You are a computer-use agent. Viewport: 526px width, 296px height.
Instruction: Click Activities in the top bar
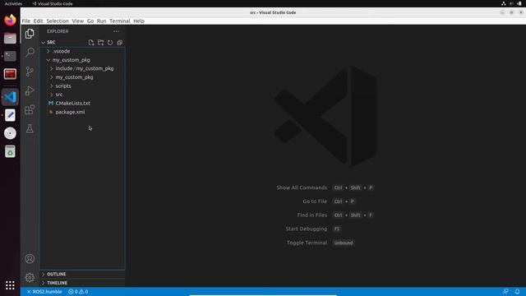13,3
